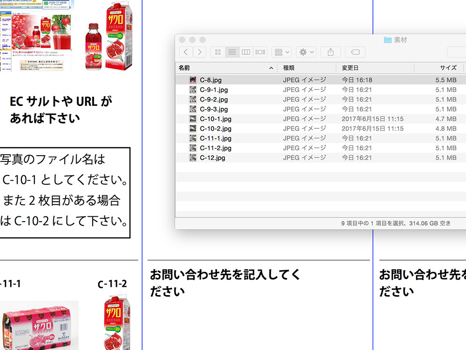Click the pomegranate multipack image under C-11-1
The image size is (466, 350).
(39, 326)
